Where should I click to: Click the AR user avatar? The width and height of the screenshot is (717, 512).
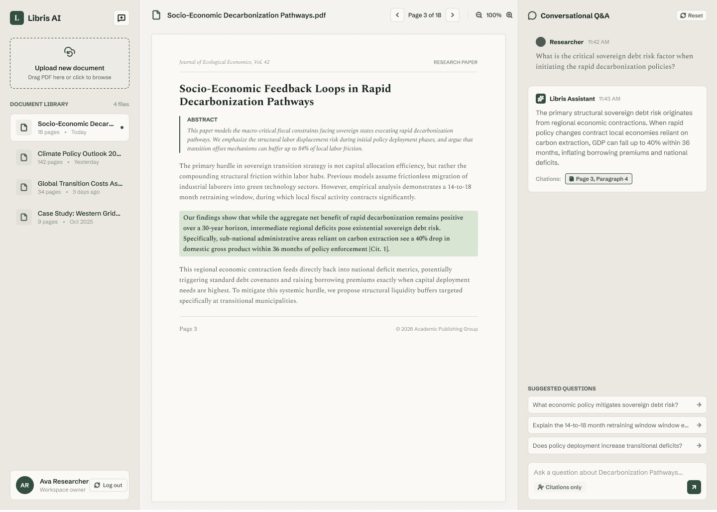click(25, 485)
